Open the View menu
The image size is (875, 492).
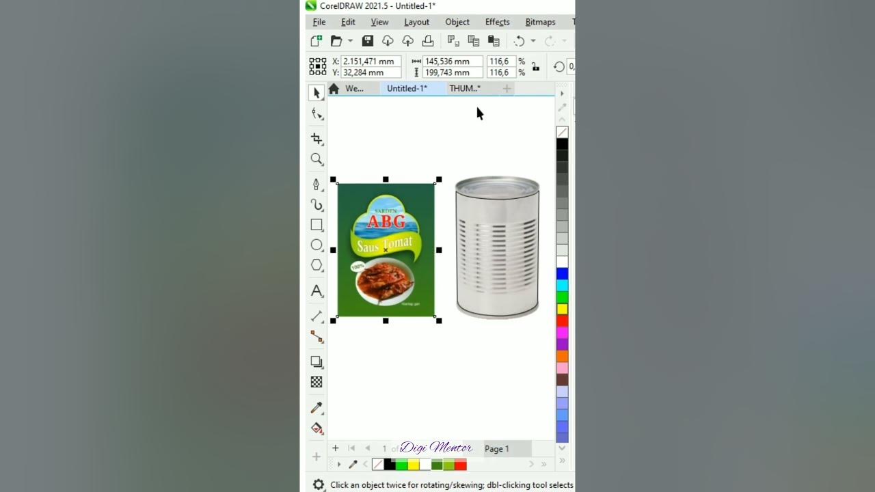[379, 22]
